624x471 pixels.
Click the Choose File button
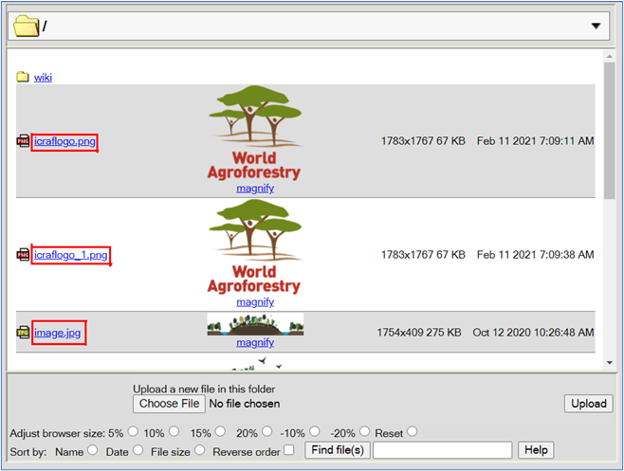[169, 404]
